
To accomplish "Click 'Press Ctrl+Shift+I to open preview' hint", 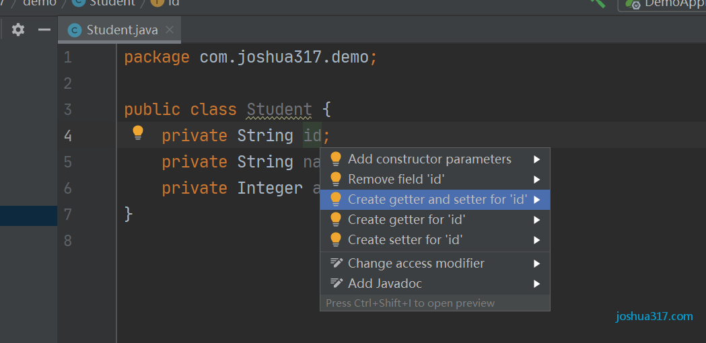I will 410,303.
